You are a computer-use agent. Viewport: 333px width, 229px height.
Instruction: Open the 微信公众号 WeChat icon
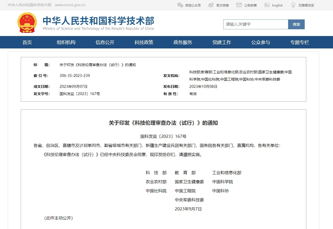[180, 5]
